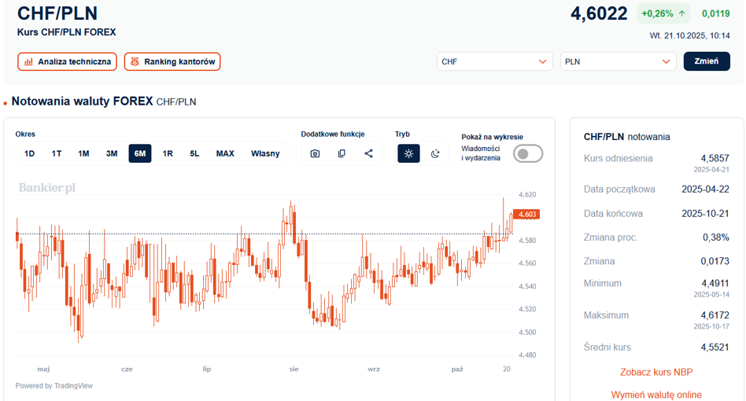Select the 6M period tab
The width and height of the screenshot is (746, 401).
140,153
